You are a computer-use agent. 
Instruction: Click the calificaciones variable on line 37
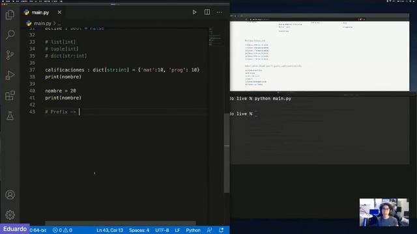[x=65, y=70]
